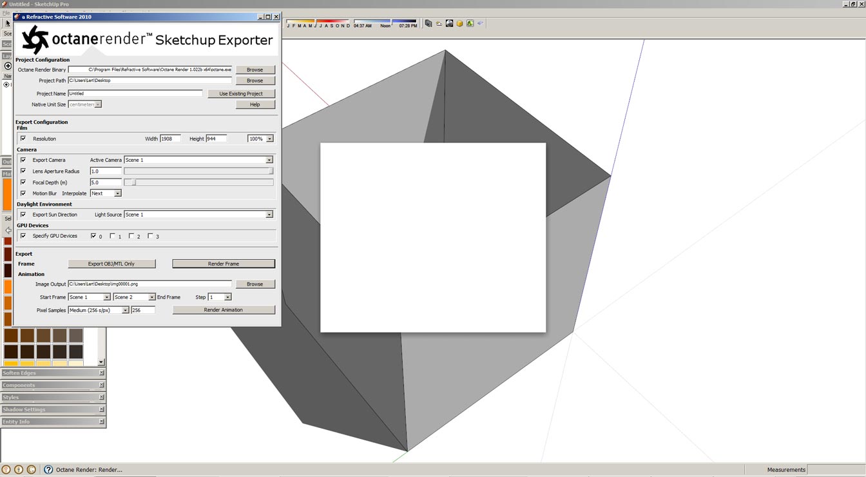Screen dimensions: 866x477
Task: Click the pixel samples 256 field
Action: click(143, 310)
